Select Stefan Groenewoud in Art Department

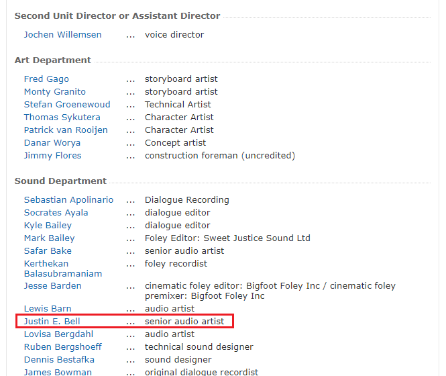(67, 104)
